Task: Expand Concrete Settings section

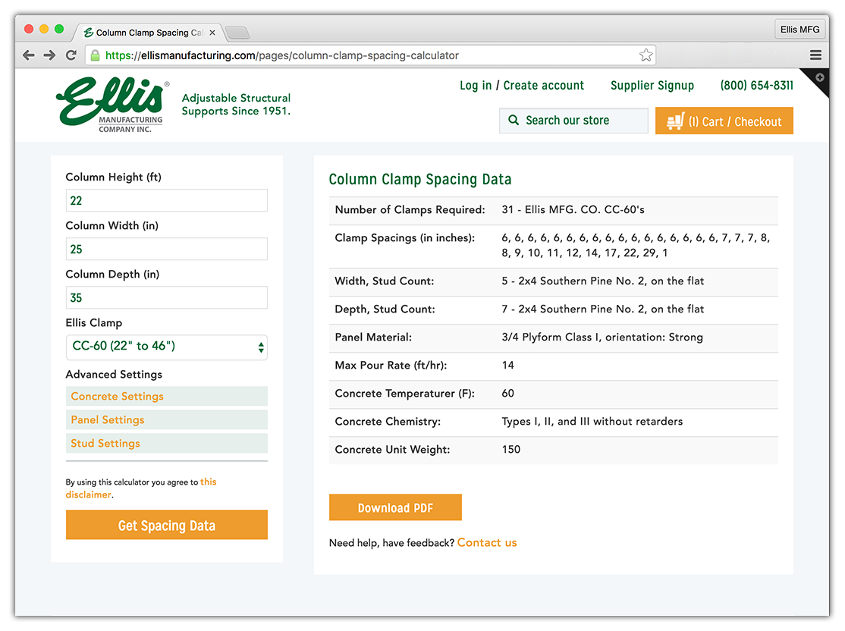Action: pos(166,396)
